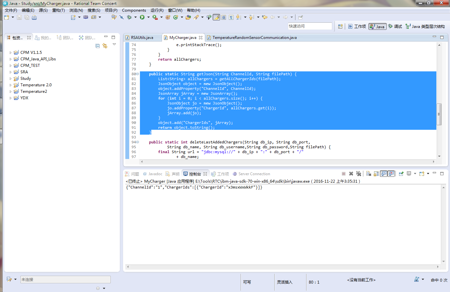This screenshot has width=450, height=292.
Task: Open the Open Console dropdown arrow
Action: click(x=428, y=174)
